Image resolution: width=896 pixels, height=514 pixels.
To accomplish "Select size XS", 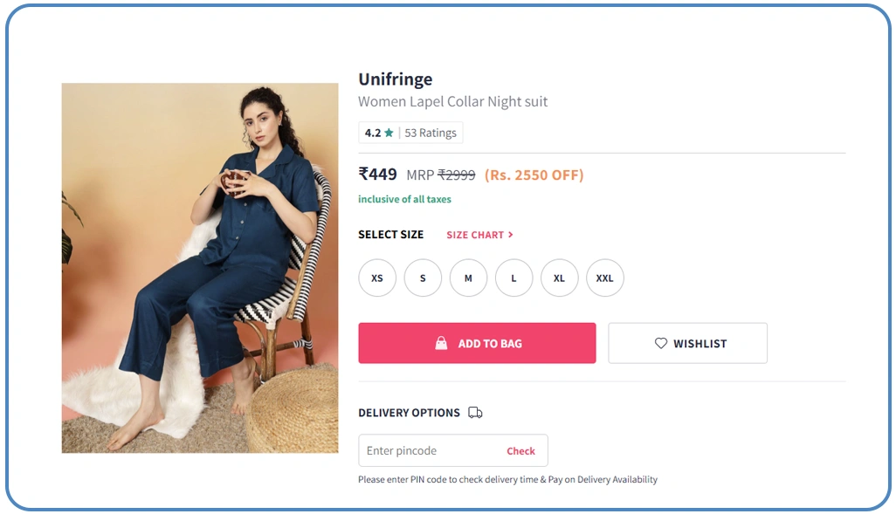I will [x=377, y=278].
